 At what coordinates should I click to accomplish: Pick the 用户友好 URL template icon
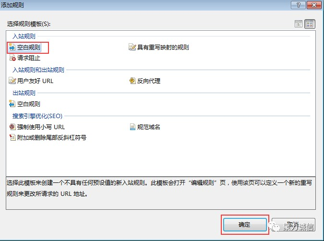[x=12, y=81]
